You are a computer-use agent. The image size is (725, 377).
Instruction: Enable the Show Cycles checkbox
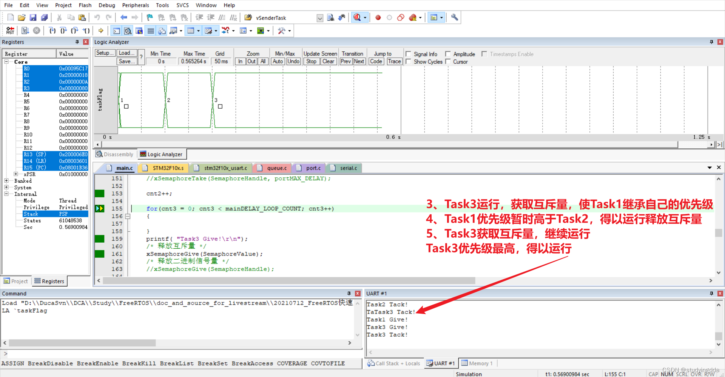(408, 62)
